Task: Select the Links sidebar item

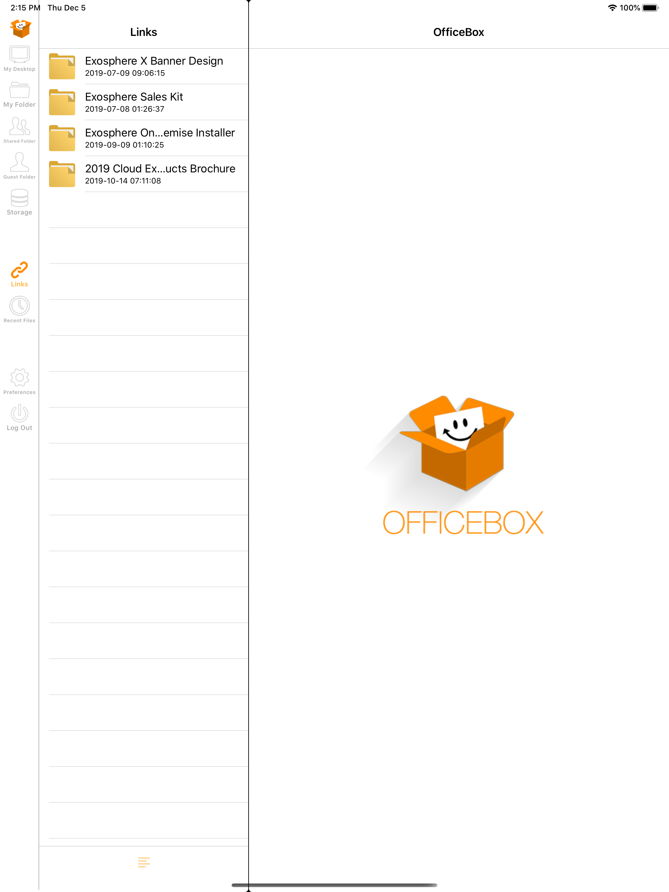Action: (19, 274)
